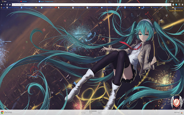Open the Home page icon

pos(10,5)
